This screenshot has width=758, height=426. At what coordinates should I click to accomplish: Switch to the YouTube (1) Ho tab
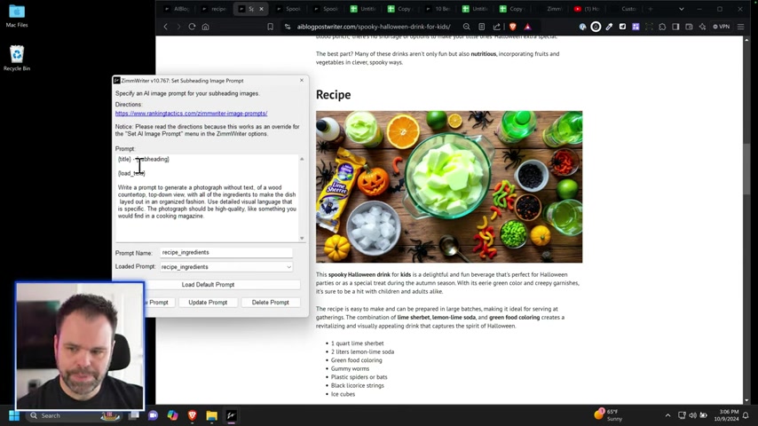tap(589, 9)
